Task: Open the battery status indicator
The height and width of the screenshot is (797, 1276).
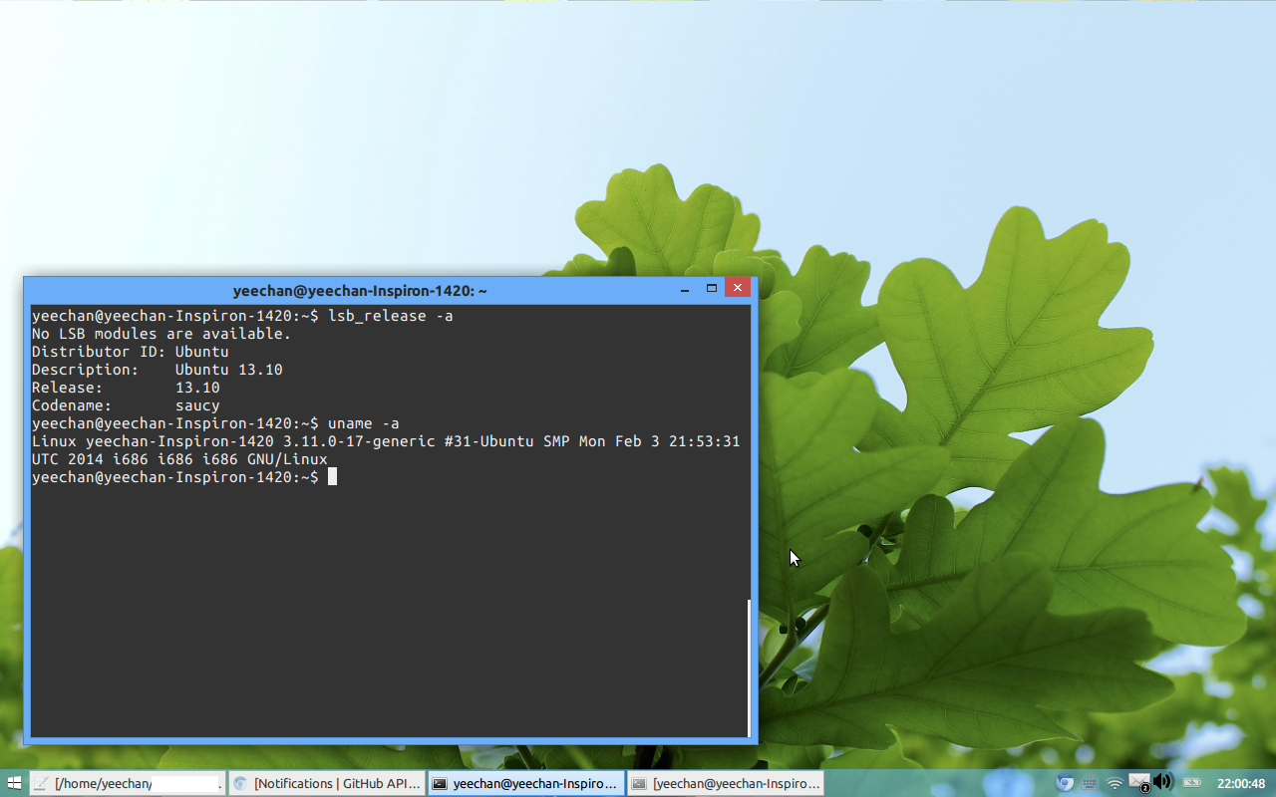Action: [1191, 783]
